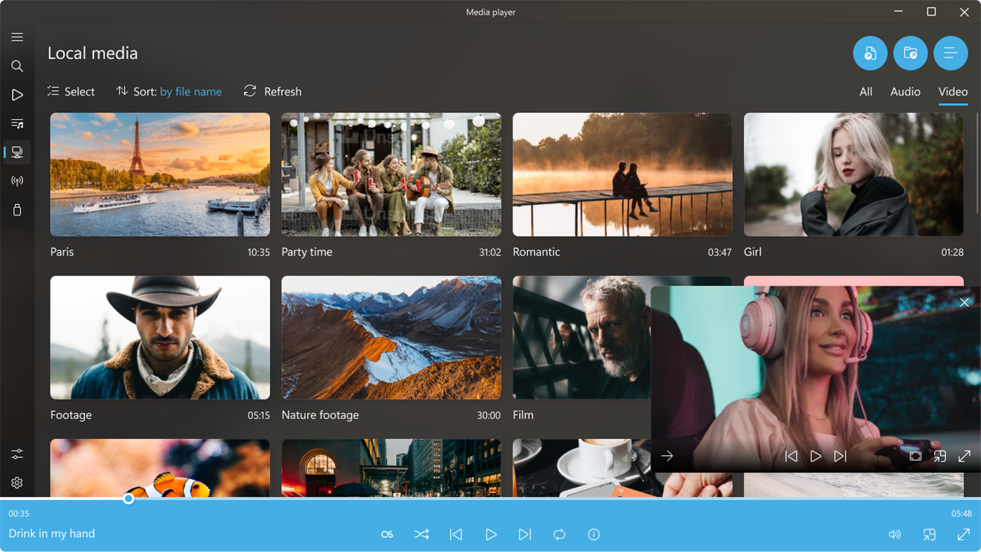The height and width of the screenshot is (552, 981).
Task: Click Refresh to reload local media
Action: (272, 91)
